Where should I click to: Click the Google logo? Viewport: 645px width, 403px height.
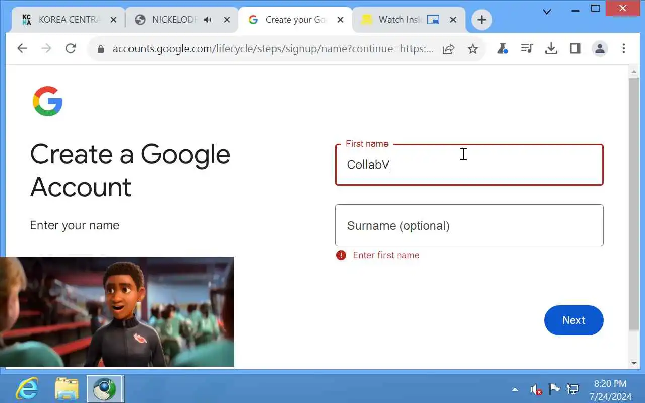48,101
